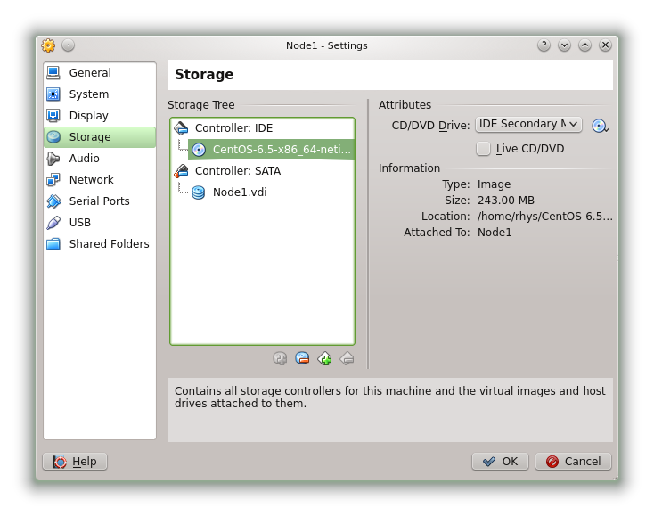Click the choose virtual CD/DVD disk icon
This screenshot has height=516, width=654.
(601, 126)
